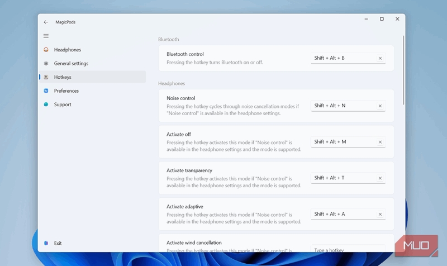Edit the Shift + Alt + B hotkey field
The width and height of the screenshot is (447, 266).
click(x=342, y=58)
